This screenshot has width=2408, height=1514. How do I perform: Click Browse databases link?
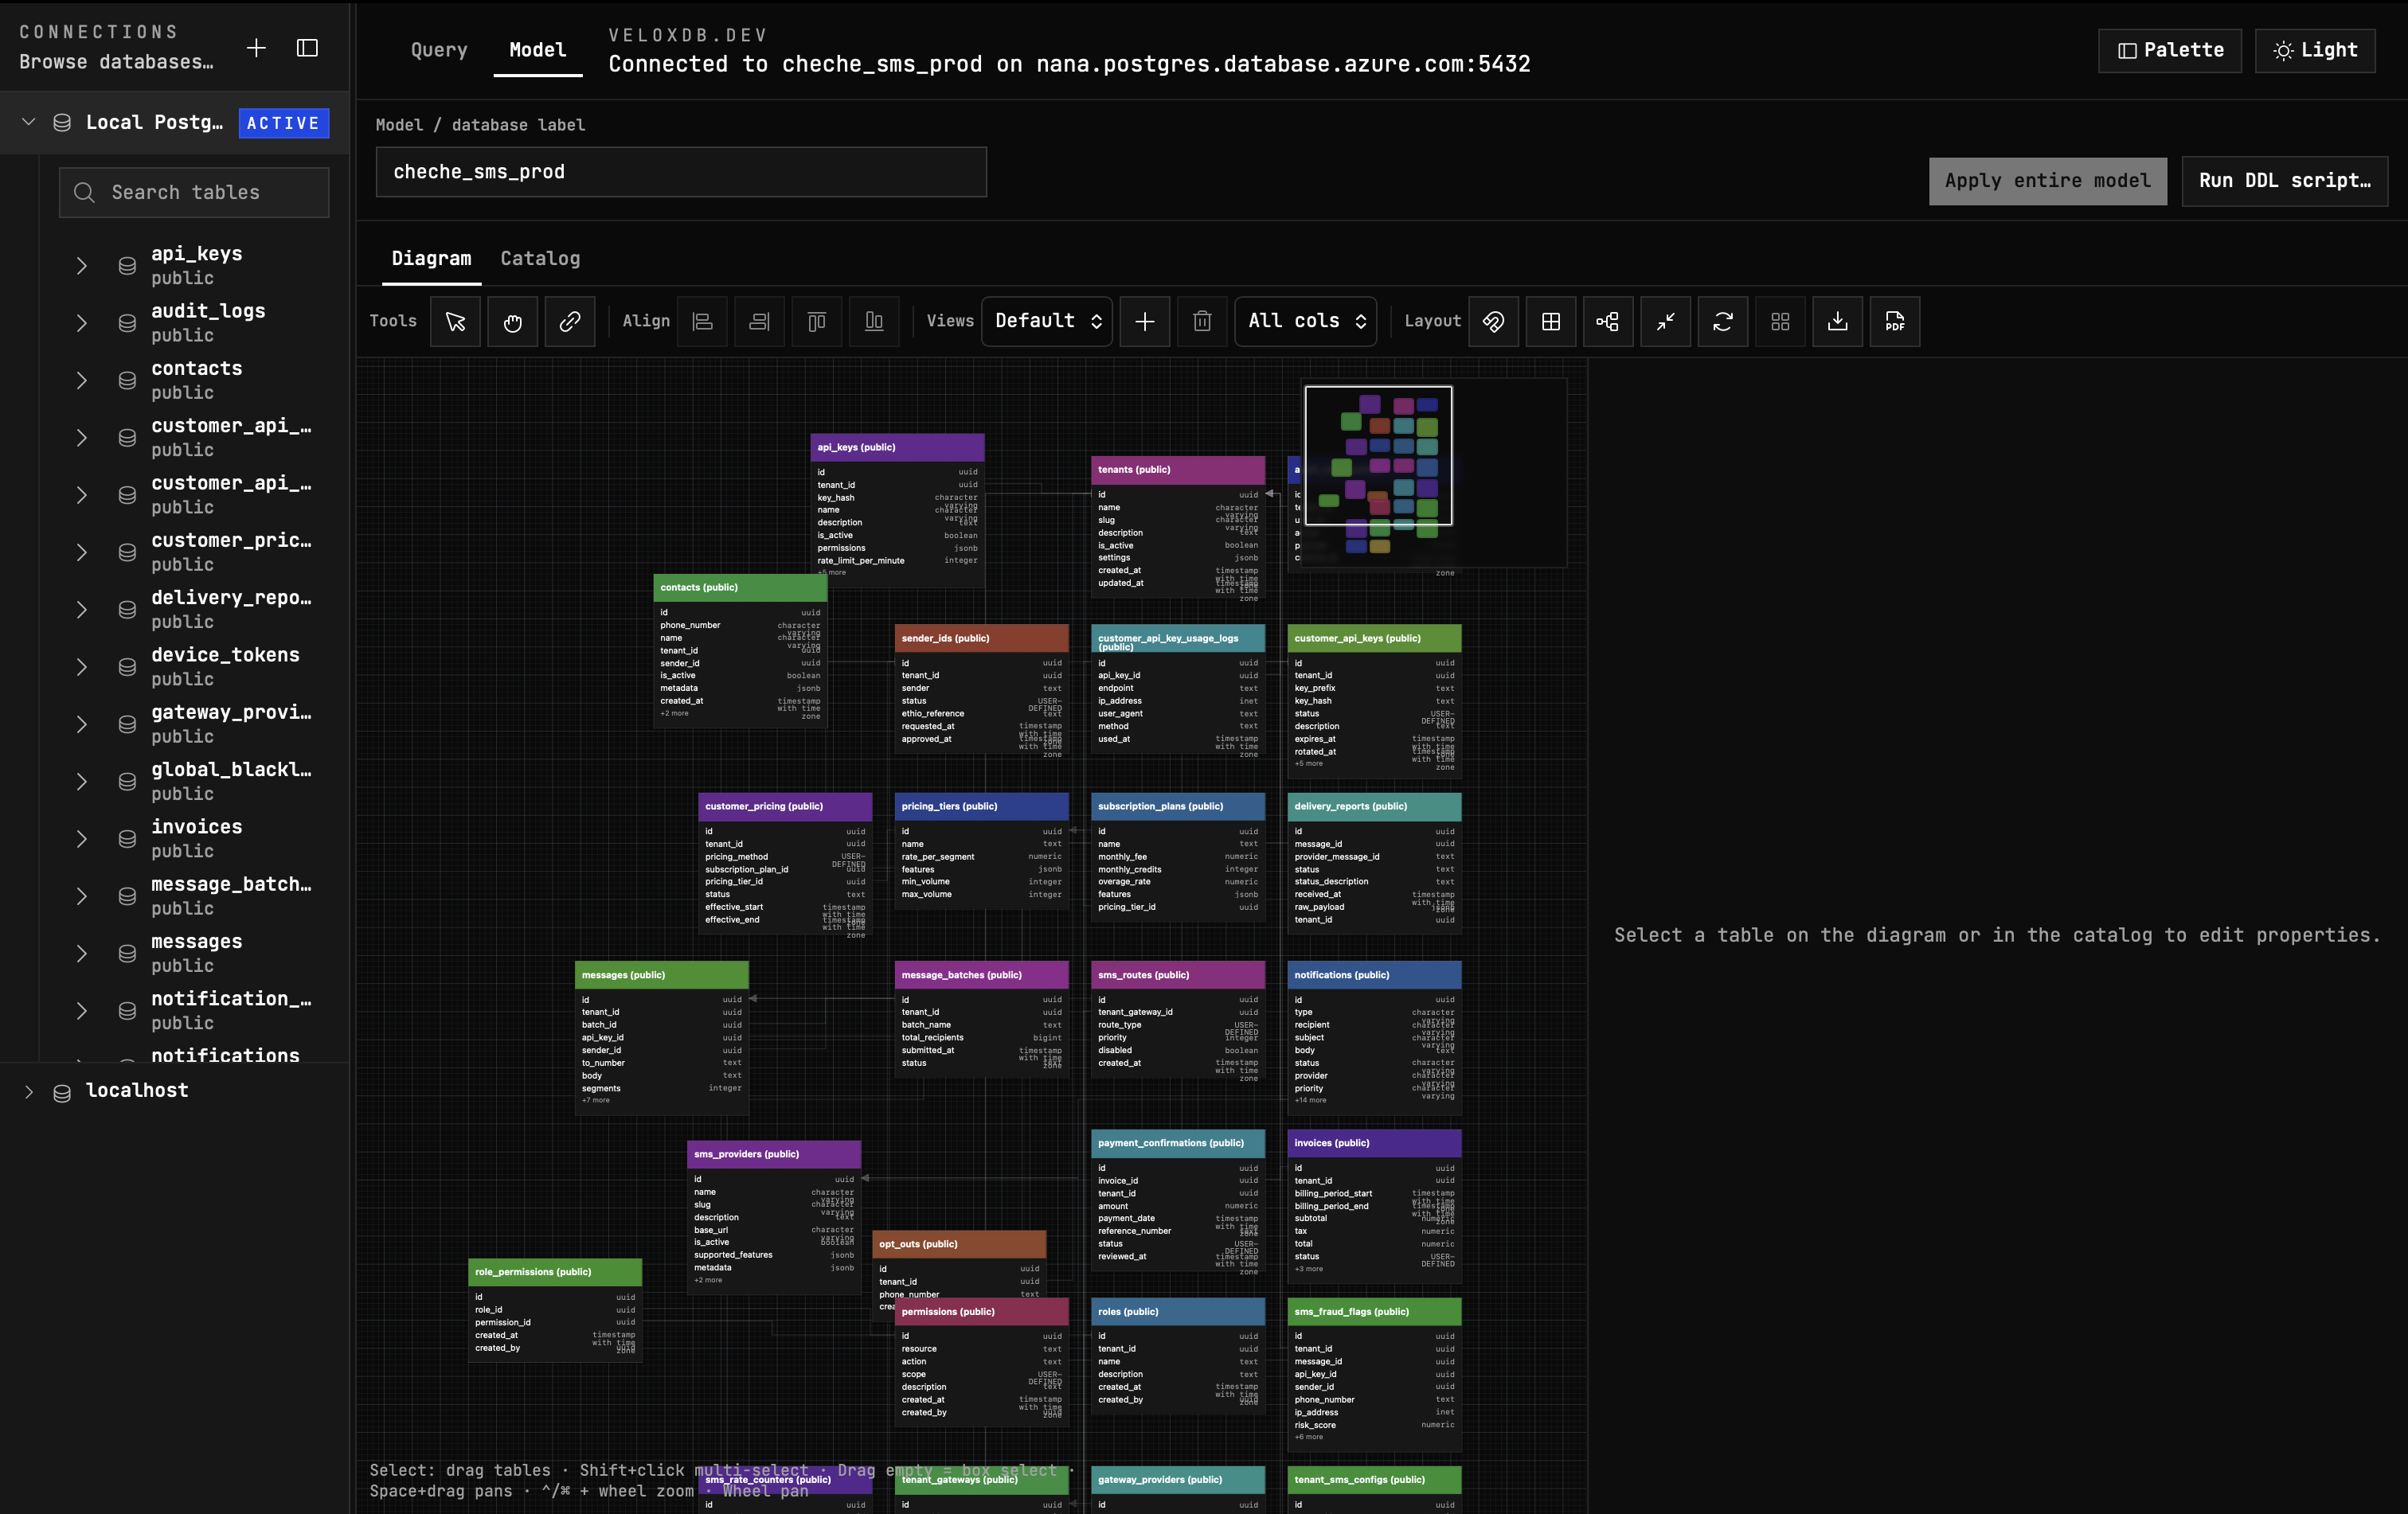(x=116, y=62)
